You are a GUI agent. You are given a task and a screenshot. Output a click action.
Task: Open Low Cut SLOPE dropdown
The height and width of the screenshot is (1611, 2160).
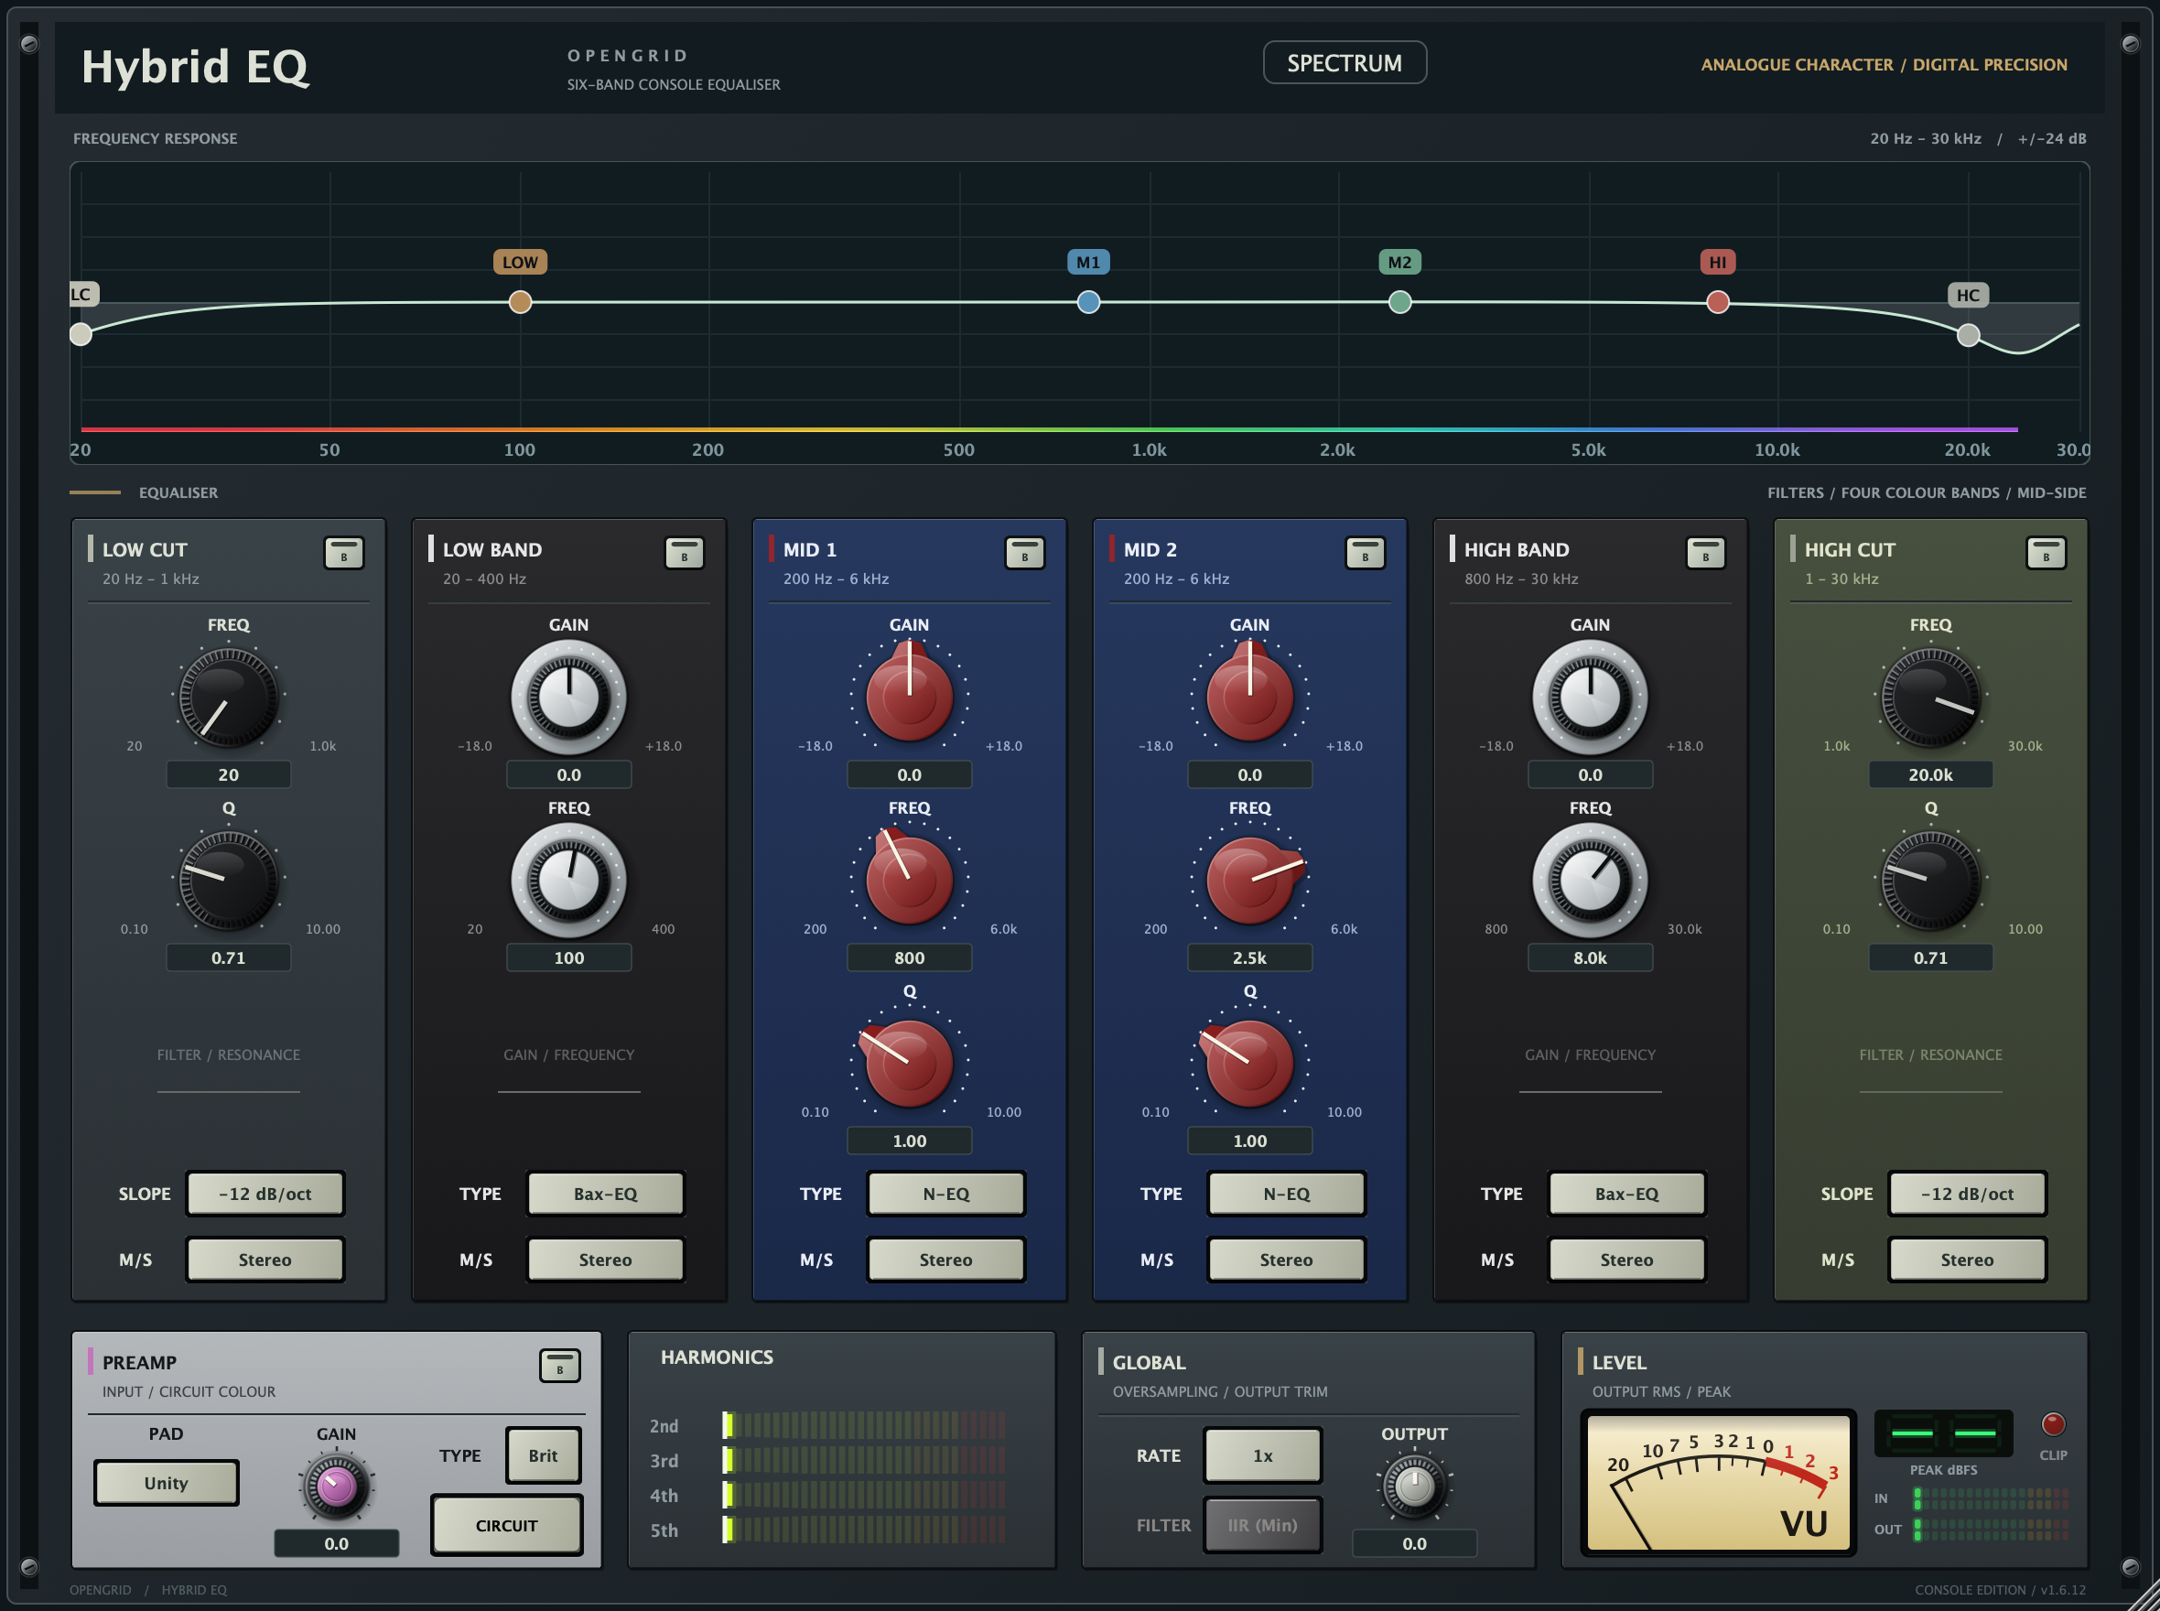[x=265, y=1194]
